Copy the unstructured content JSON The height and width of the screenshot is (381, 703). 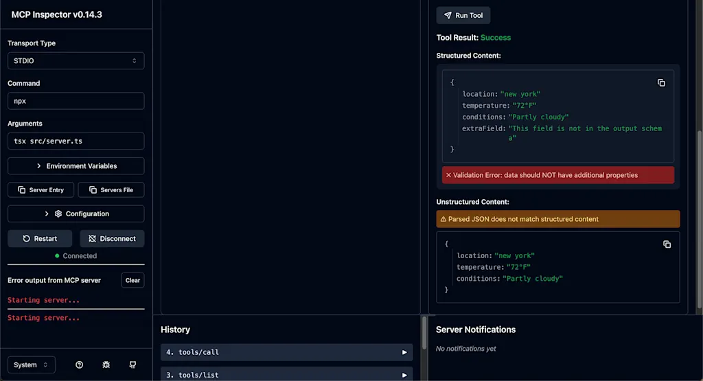point(667,244)
